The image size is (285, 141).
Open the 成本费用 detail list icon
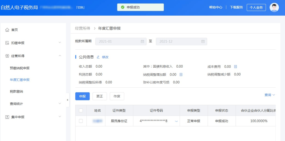(x=235, y=67)
